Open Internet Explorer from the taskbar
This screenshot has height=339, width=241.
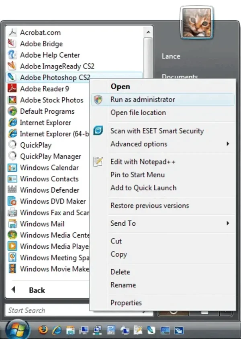[x=57, y=329]
